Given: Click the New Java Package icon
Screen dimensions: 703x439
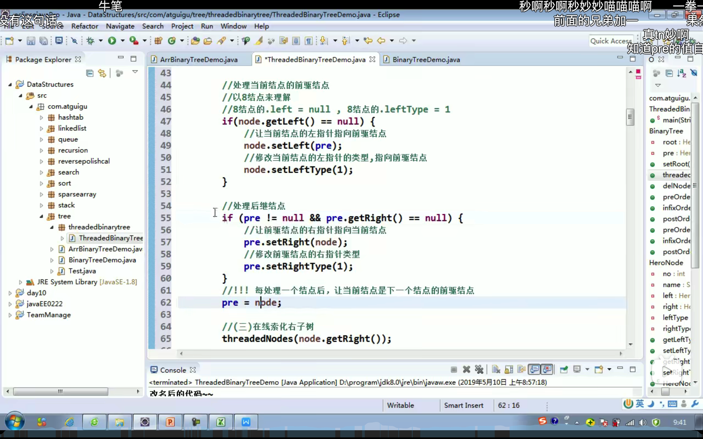Looking at the screenshot, I should (159, 41).
